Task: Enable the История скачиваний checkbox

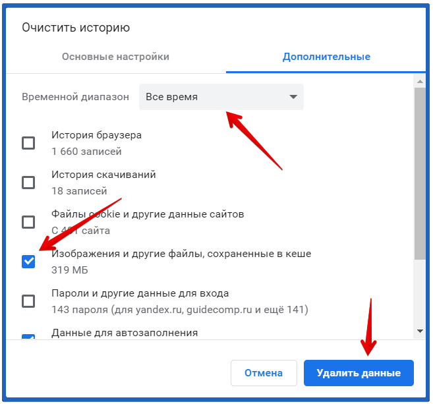Action: pyautogui.click(x=28, y=183)
